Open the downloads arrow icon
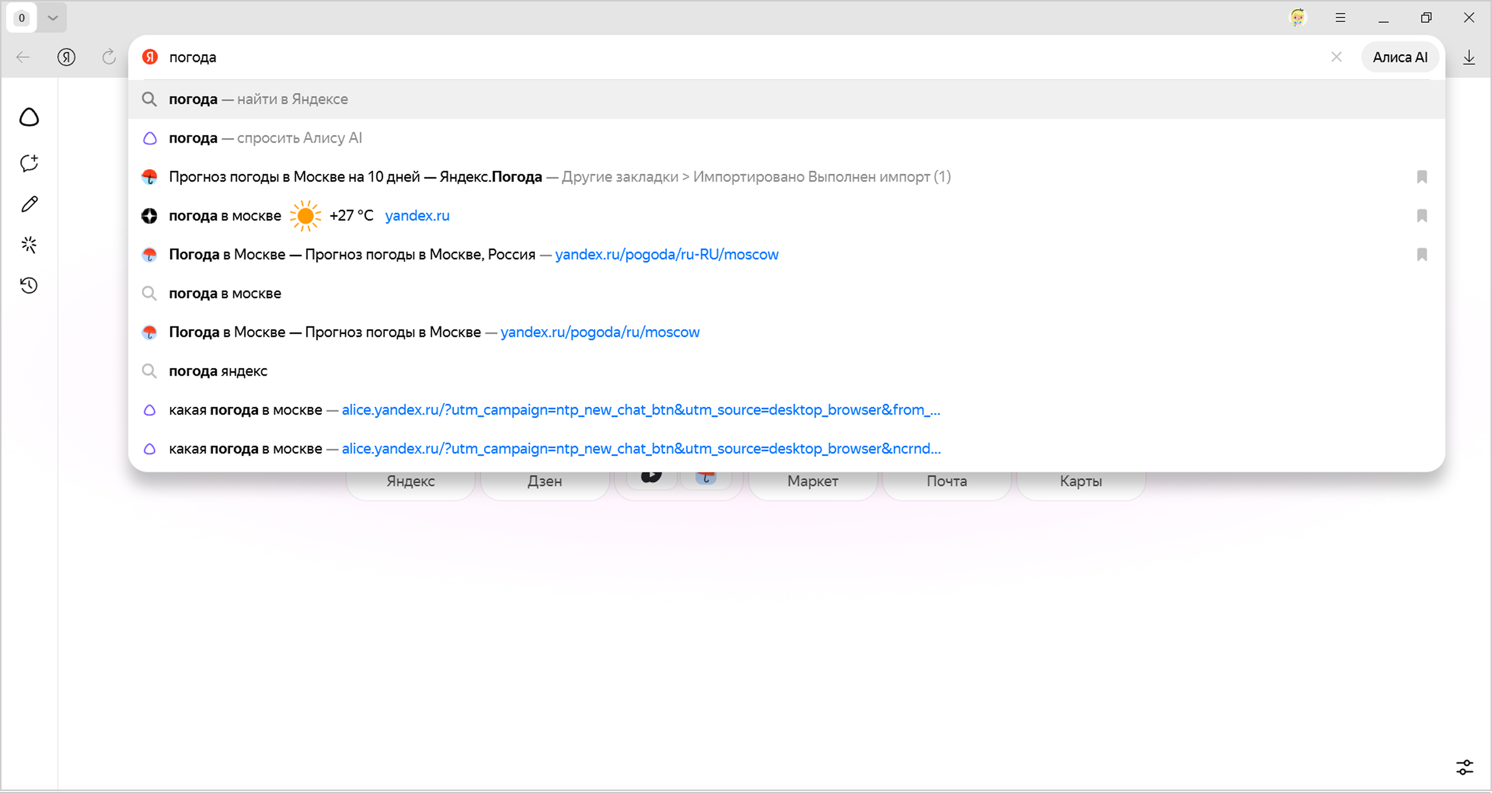 click(1469, 57)
